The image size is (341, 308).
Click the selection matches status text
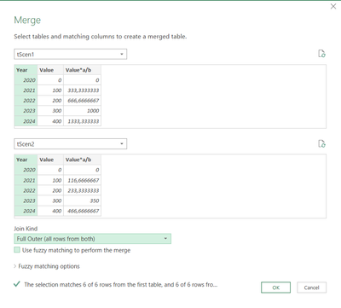[121, 284]
